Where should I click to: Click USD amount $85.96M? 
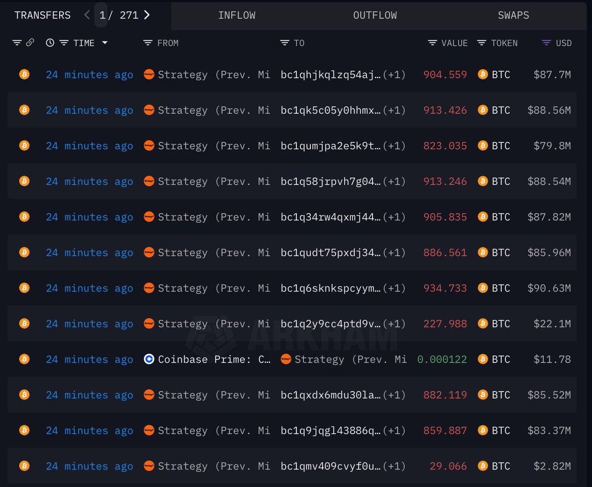click(x=549, y=253)
